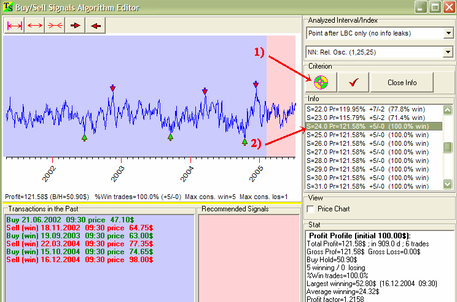This screenshot has height=302, width=457.
Task: Select the S=22.0 Pr=119.95% row
Action: click(x=373, y=109)
